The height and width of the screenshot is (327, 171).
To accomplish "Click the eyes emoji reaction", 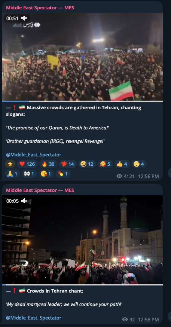I will pyautogui.click(x=30, y=174).
